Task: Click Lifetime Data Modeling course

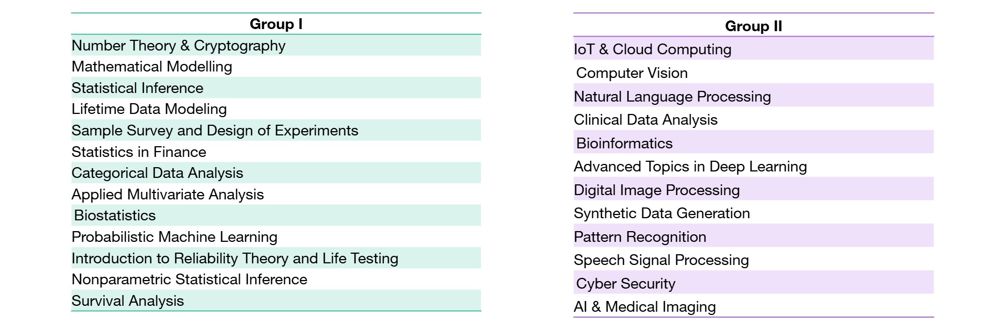Action: (149, 109)
